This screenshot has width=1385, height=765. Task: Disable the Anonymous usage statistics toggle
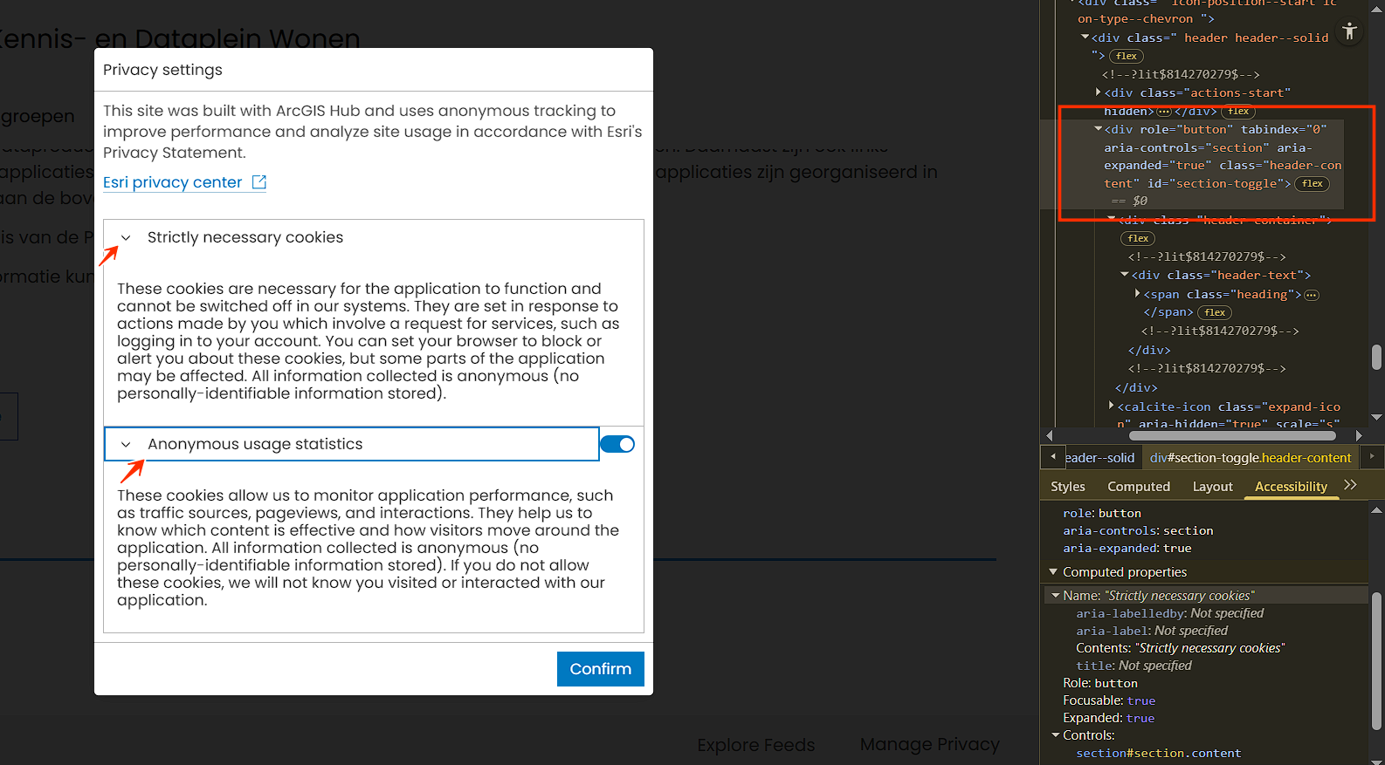point(617,444)
